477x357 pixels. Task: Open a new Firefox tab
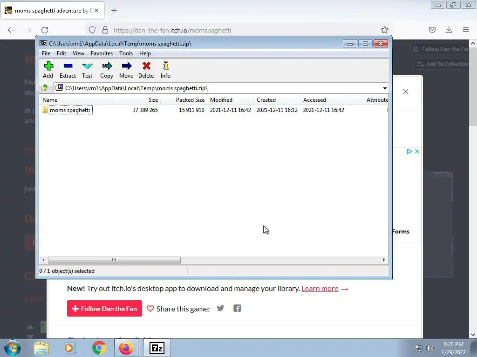(x=114, y=11)
